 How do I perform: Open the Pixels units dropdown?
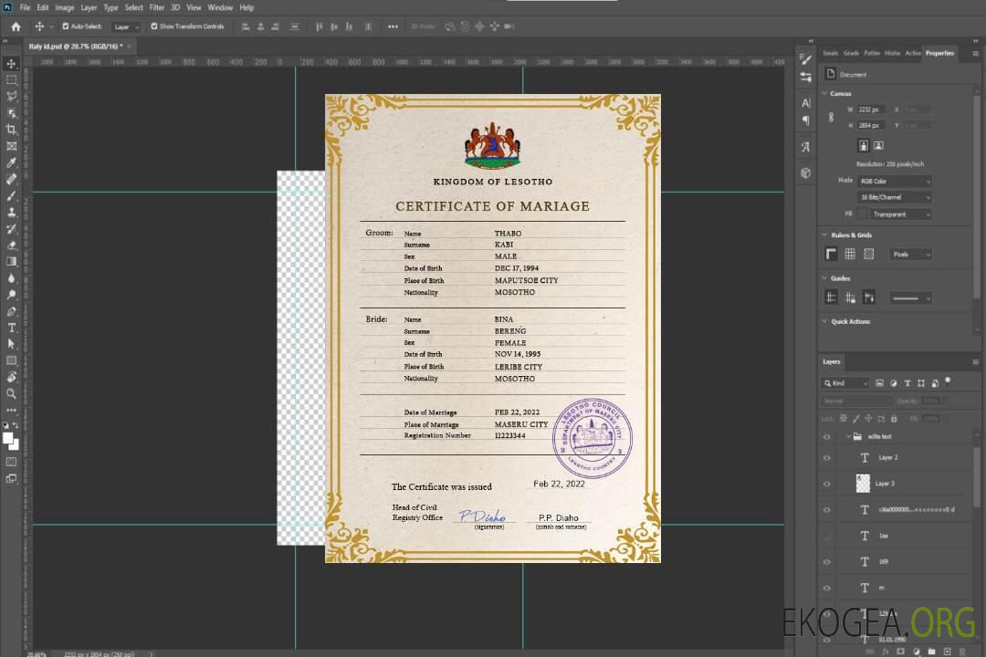click(911, 254)
